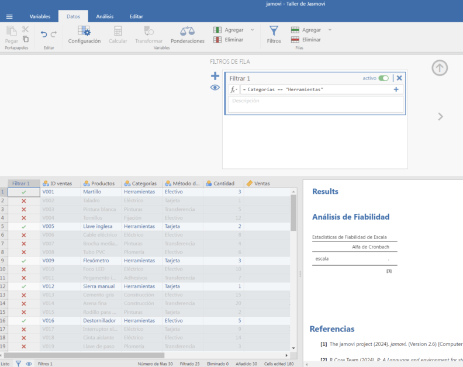Open the hamburger main menu

(x=9, y=16)
